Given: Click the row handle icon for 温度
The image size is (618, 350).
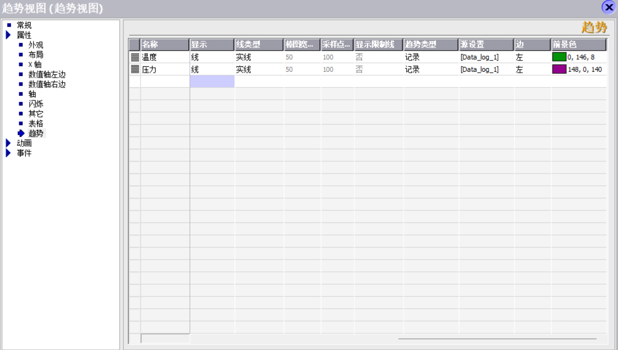Looking at the screenshot, I should [135, 57].
